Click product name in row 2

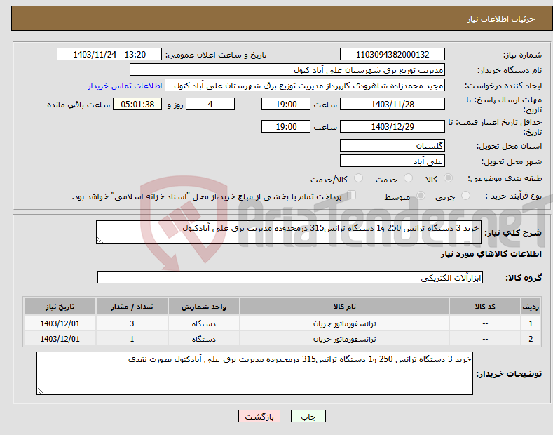[x=344, y=339]
